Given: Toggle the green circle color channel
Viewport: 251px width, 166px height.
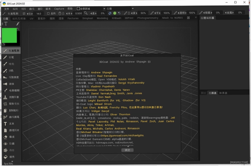Looking at the screenshot, I should pos(115,13).
